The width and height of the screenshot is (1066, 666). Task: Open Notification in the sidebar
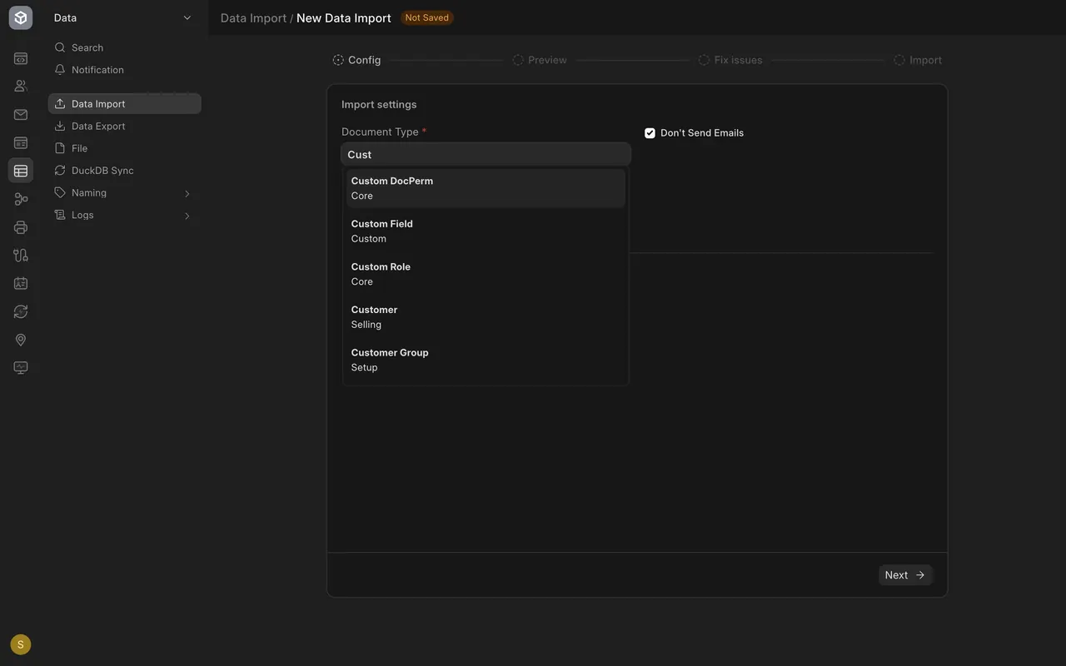point(125,70)
